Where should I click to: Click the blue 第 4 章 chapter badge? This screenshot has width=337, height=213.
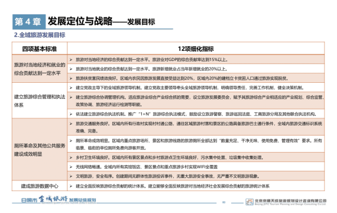click(x=29, y=21)
